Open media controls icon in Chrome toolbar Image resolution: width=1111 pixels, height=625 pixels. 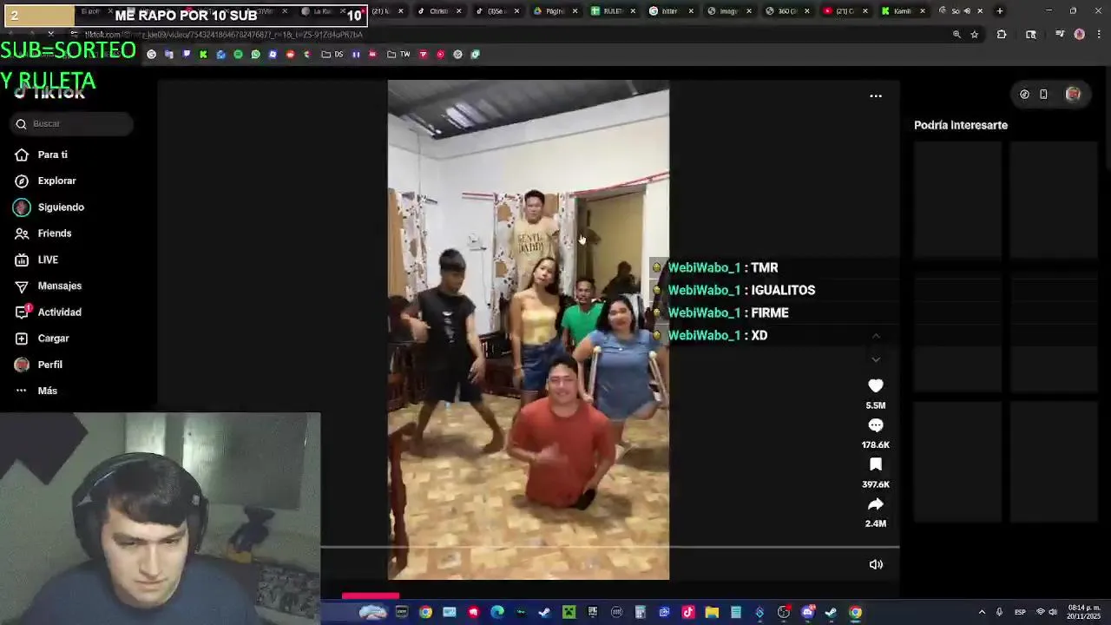click(1060, 35)
